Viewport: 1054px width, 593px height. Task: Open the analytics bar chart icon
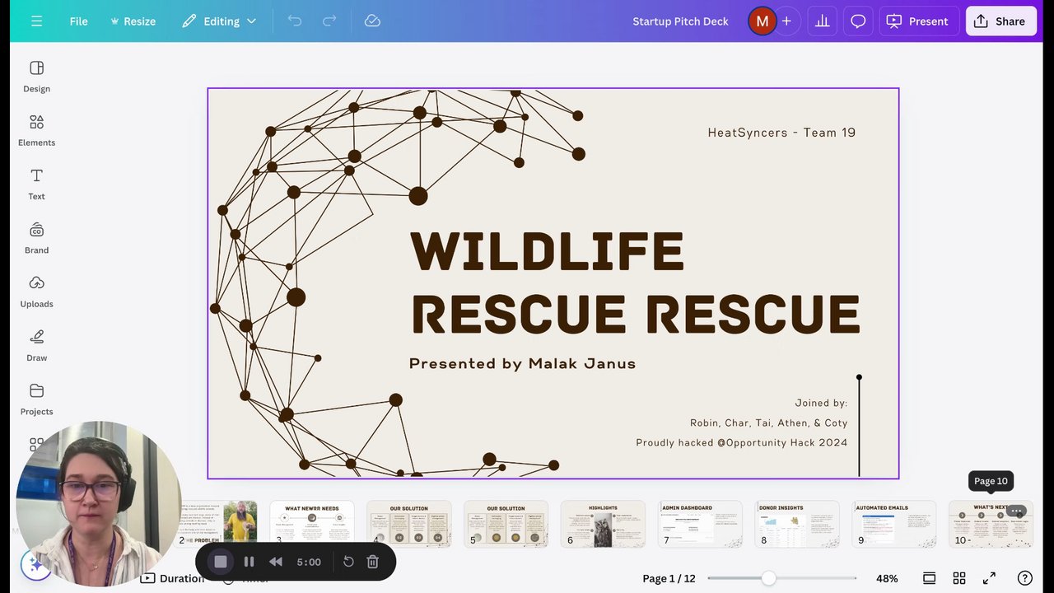[x=822, y=21]
